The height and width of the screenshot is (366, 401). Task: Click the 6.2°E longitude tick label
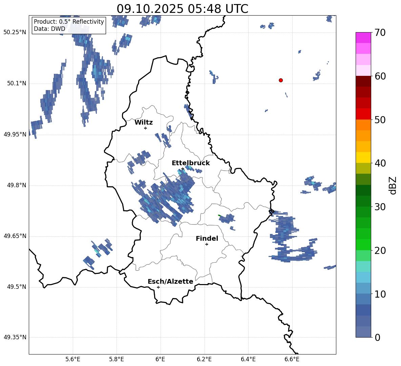pos(204,359)
